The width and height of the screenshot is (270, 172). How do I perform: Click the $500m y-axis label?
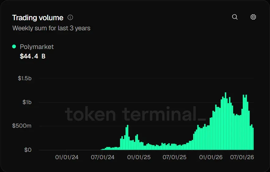(x=22, y=126)
